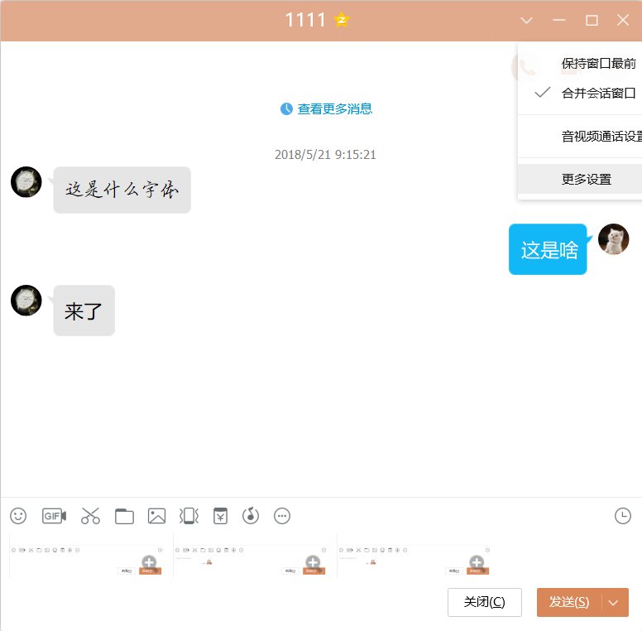Image resolution: width=642 pixels, height=631 pixels.
Task: Click the 来了 message bubble
Action: point(84,311)
